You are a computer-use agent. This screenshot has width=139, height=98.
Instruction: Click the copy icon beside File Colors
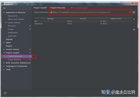[x=30, y=26]
